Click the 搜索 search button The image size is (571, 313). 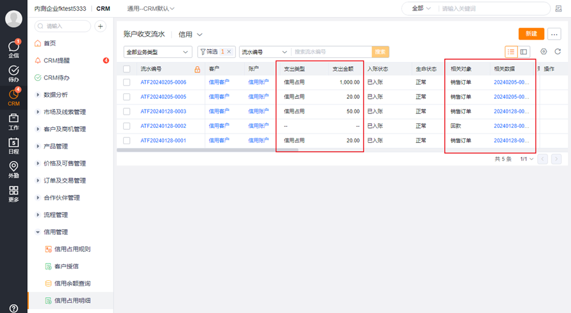[x=380, y=52]
